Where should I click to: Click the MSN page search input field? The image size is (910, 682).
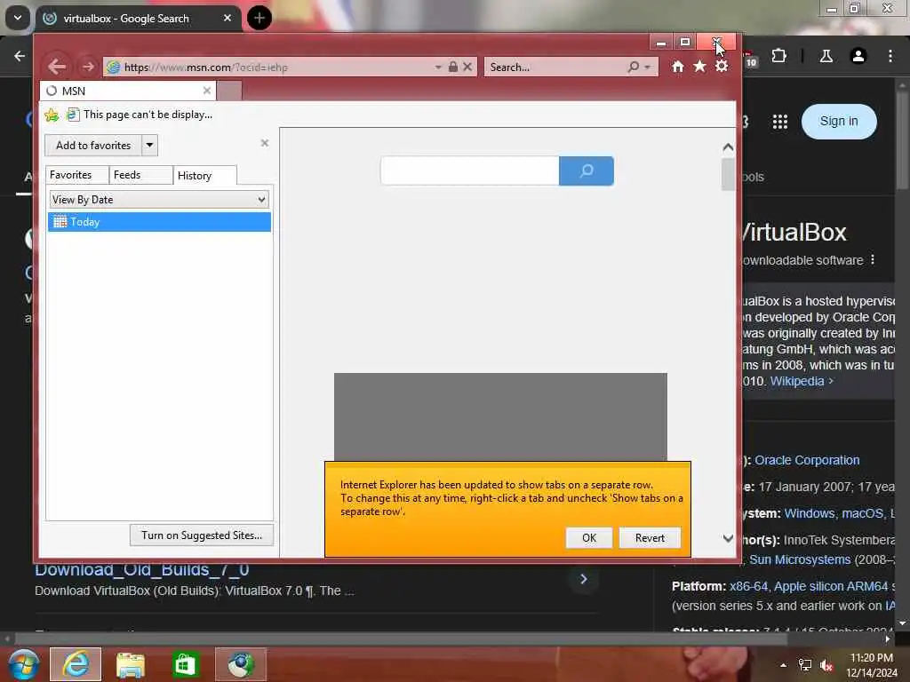pos(470,171)
